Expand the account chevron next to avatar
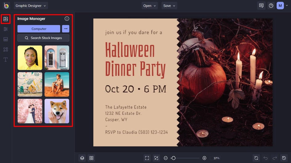The height and width of the screenshot is (163, 291). pyautogui.click(x=287, y=6)
